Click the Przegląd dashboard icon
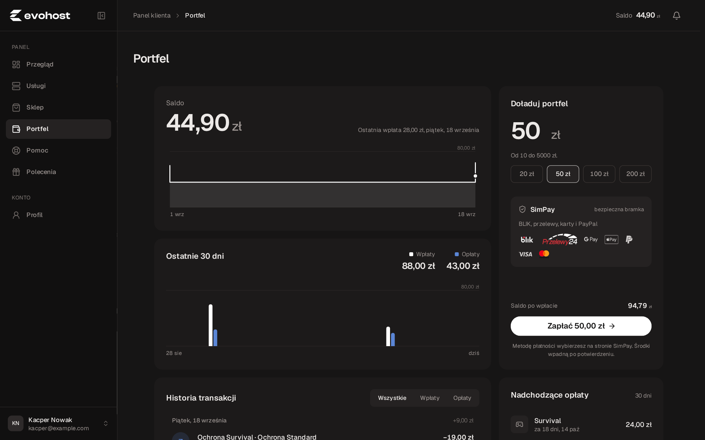The image size is (705, 440). click(16, 65)
